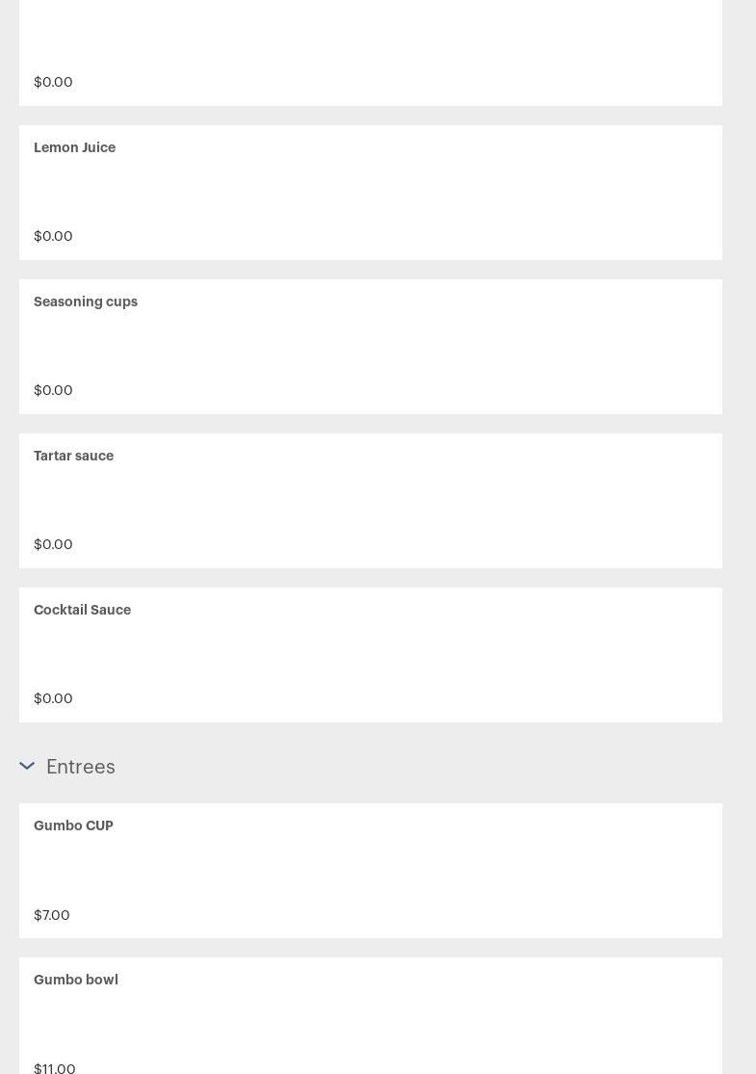756x1074 pixels.
Task: Open the Gumbo CUP item title
Action: pos(73,825)
